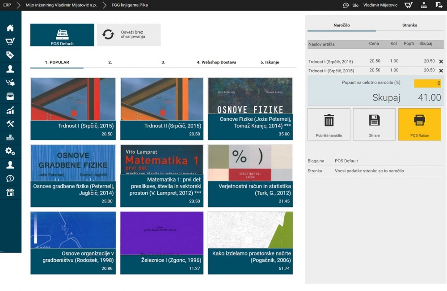Click the Pobriši naročilo trash button
Image resolution: width=447 pixels, height=291 pixels.
(329, 124)
